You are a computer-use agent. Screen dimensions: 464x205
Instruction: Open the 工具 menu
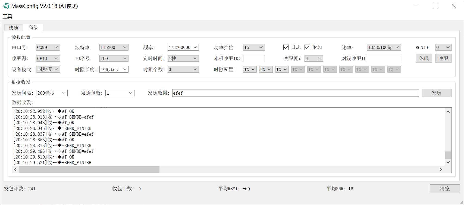pyautogui.click(x=7, y=17)
